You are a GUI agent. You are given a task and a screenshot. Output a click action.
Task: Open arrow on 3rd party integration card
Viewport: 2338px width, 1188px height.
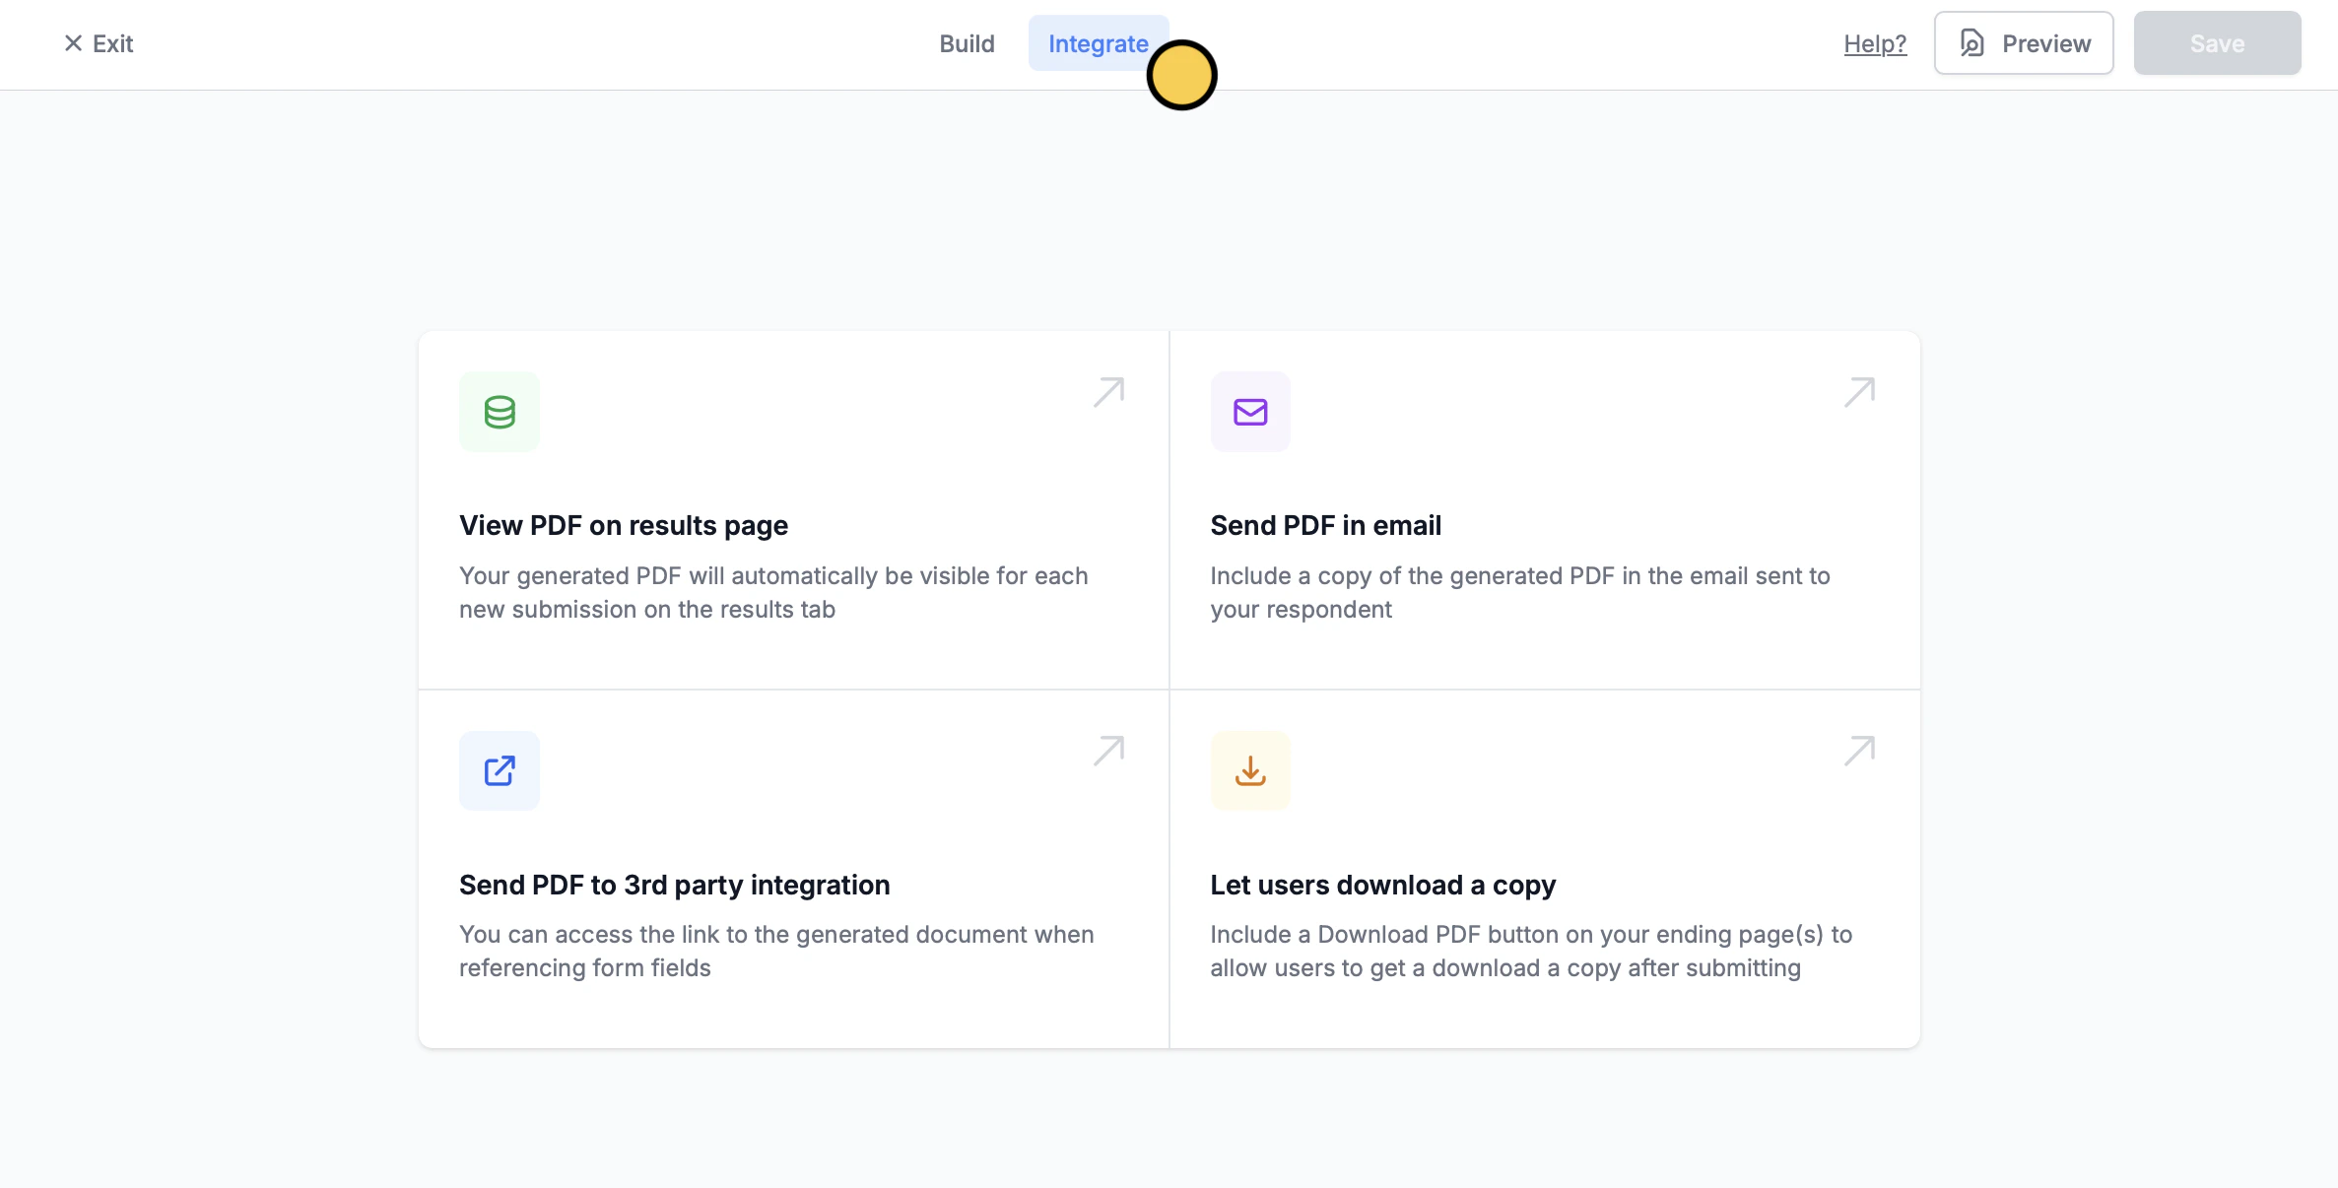(x=1108, y=751)
